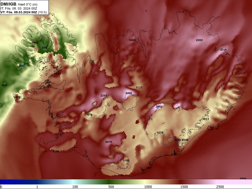The image size is (252, 189).
Task: Click the 2500 label on the color scale
Action: point(220,187)
